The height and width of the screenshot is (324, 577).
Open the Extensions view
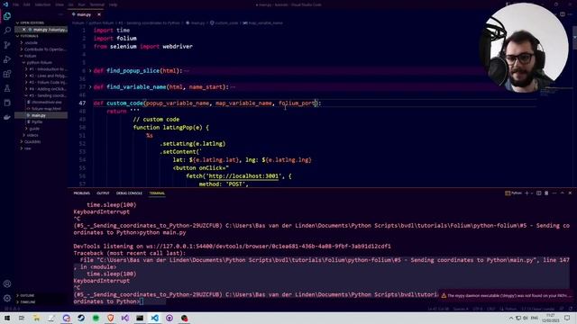(x=7, y=74)
